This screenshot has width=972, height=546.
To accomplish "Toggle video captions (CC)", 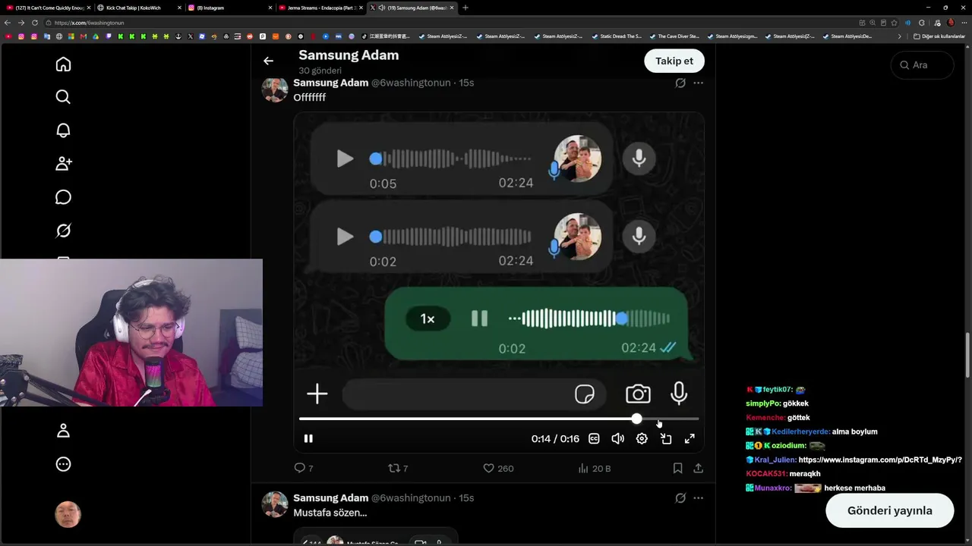I will coord(594,438).
